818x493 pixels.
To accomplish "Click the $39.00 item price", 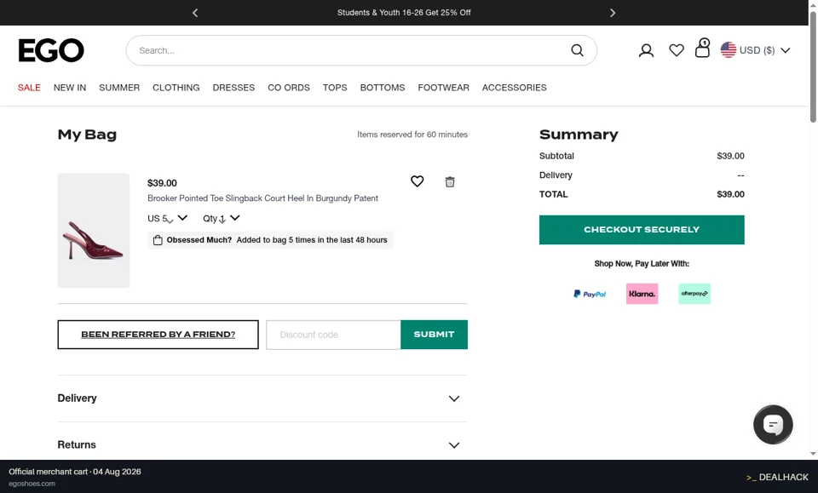I will 162,183.
